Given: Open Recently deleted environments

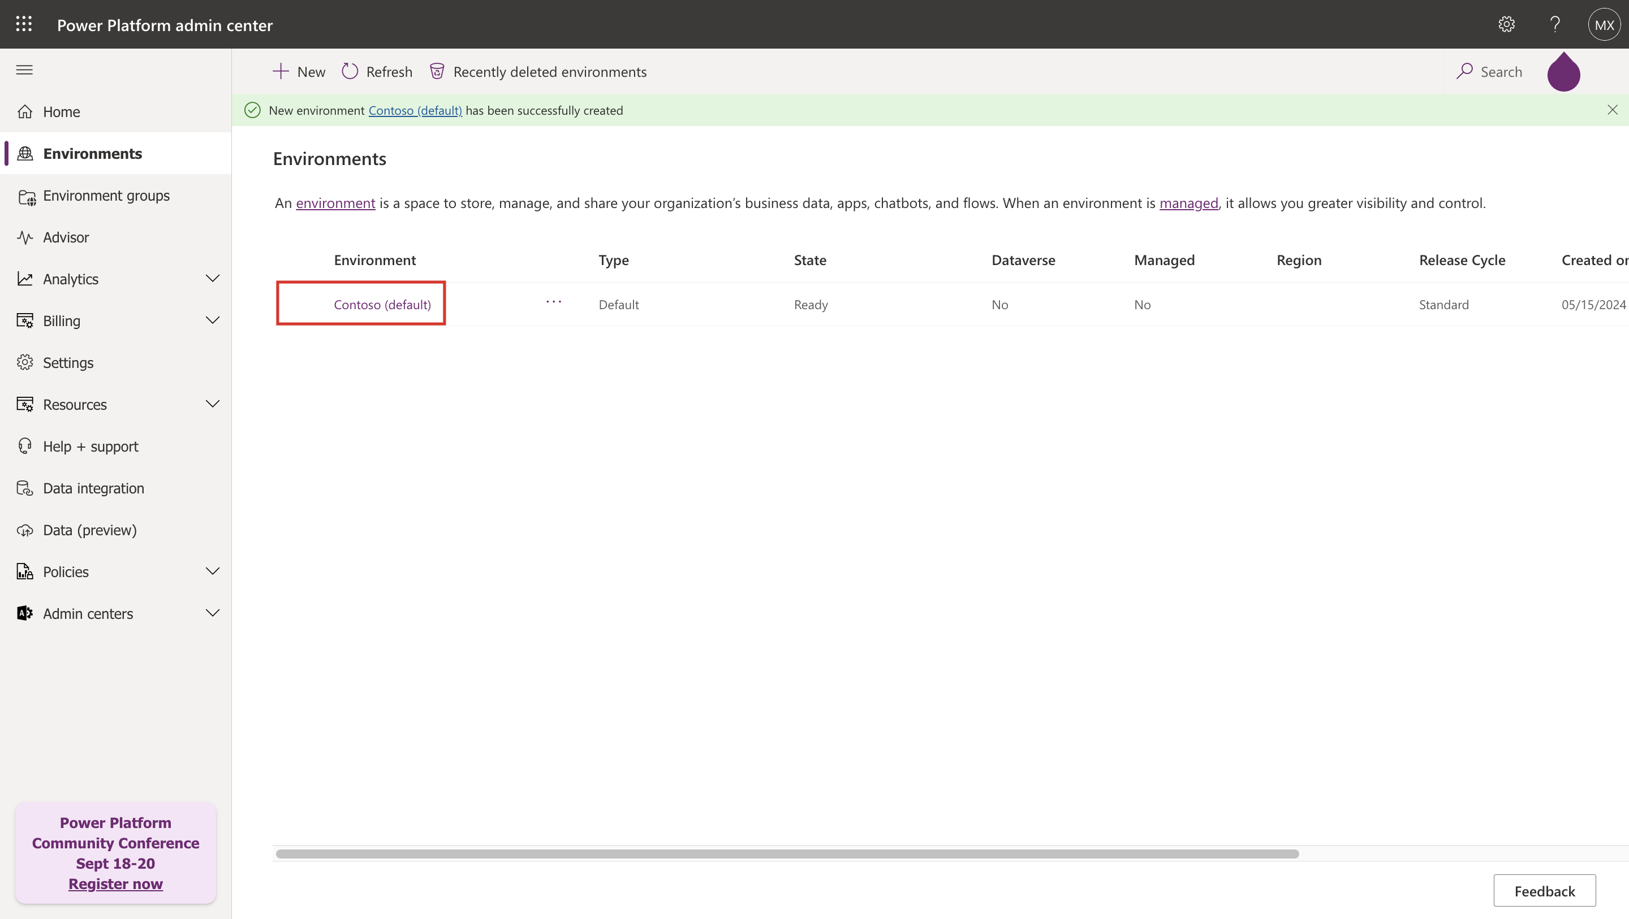Looking at the screenshot, I should [538, 72].
